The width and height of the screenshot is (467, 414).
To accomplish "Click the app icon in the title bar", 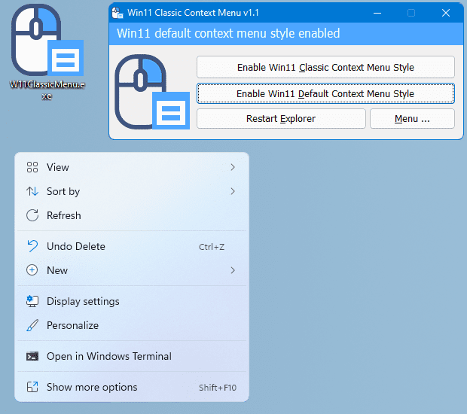I will point(118,13).
